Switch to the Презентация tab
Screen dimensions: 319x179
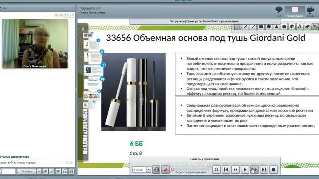[295, 11]
